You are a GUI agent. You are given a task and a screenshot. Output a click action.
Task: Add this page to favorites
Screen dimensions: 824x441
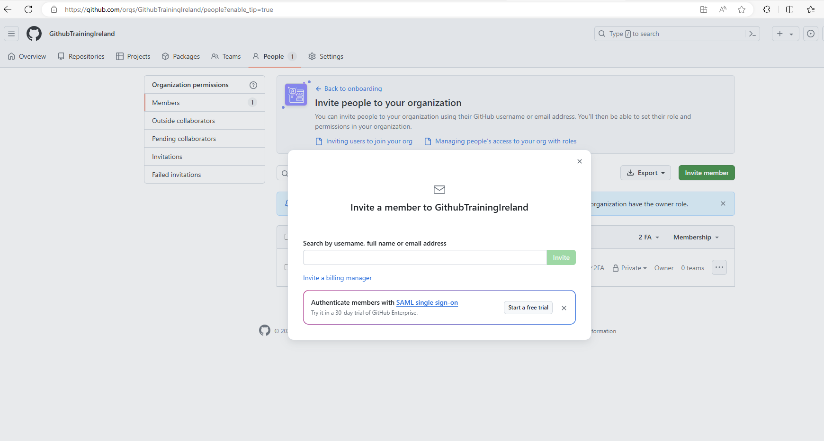click(x=742, y=9)
